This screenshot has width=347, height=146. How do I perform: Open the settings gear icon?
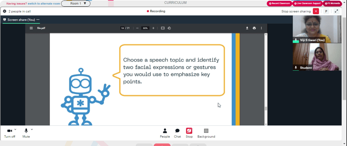(5, 11)
